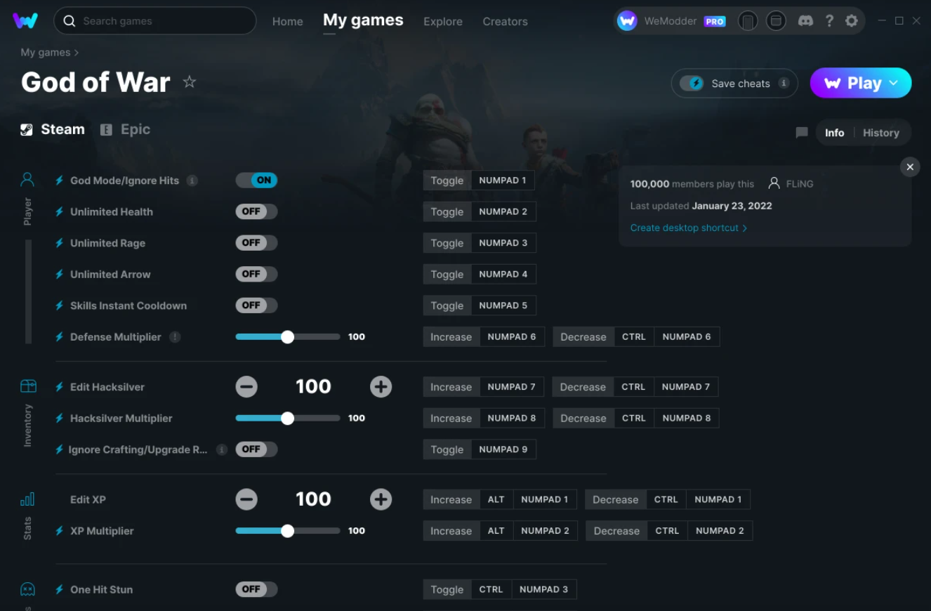
Task: Decrease Edit XP with minus button
Action: pos(246,499)
